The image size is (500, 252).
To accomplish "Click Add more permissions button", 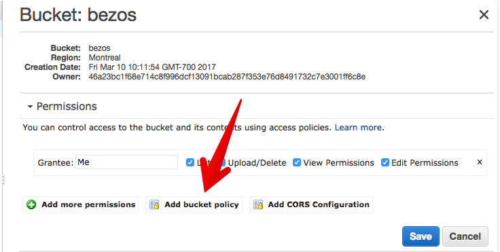I will 80,204.
